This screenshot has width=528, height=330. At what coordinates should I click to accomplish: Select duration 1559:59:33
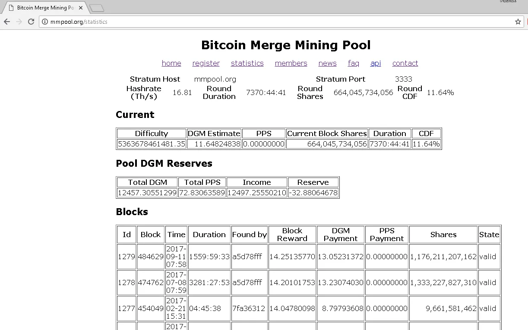coord(209,257)
